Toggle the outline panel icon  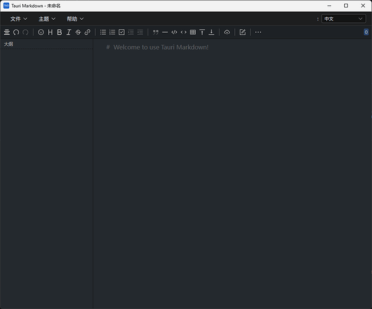[x=7, y=32]
